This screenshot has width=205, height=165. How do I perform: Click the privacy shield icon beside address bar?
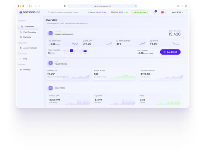click(x=65, y=6)
